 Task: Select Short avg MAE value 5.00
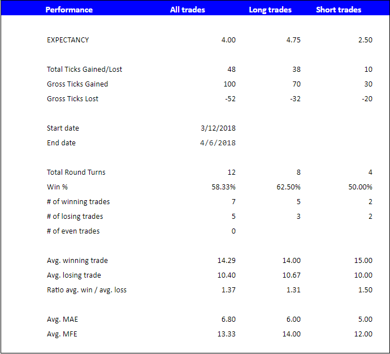[365, 319]
